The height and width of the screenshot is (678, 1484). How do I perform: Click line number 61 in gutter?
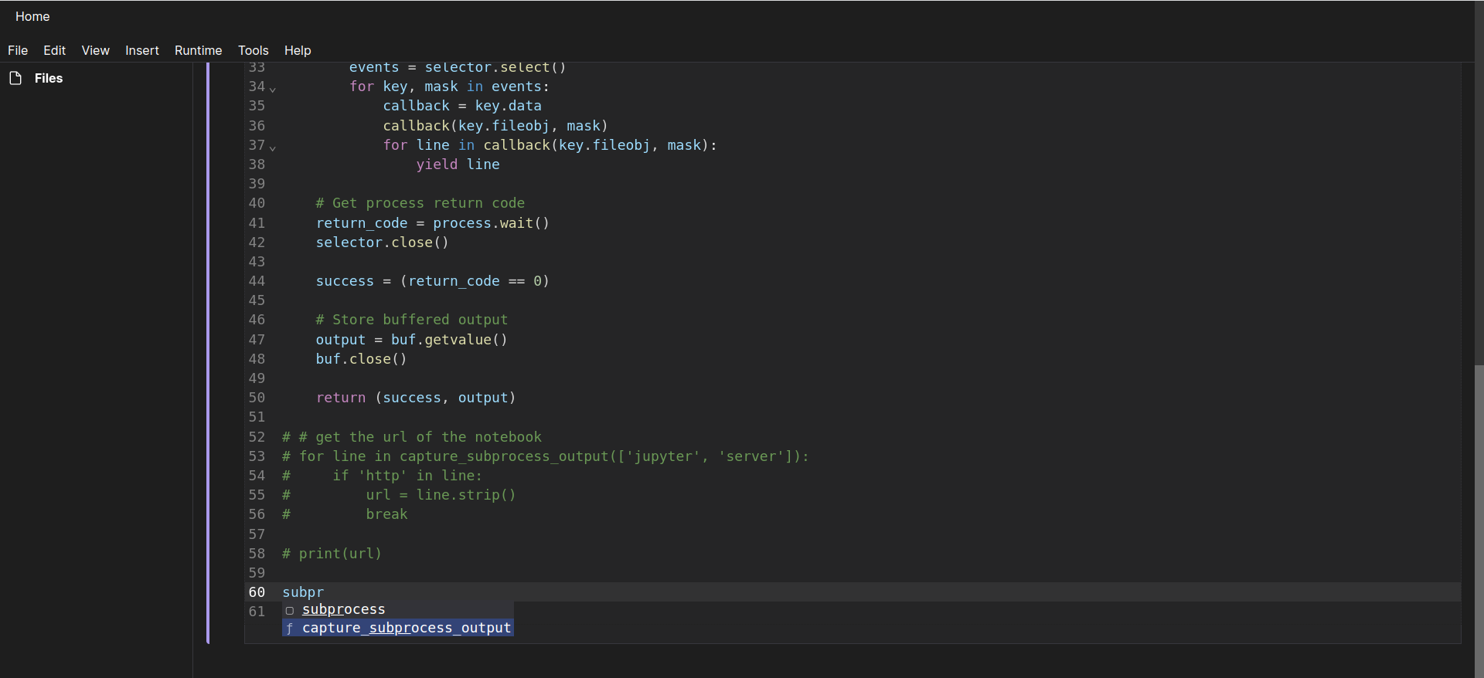tap(257, 612)
